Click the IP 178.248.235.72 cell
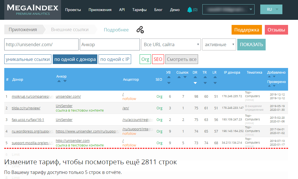The image size is (298, 179). point(232,96)
